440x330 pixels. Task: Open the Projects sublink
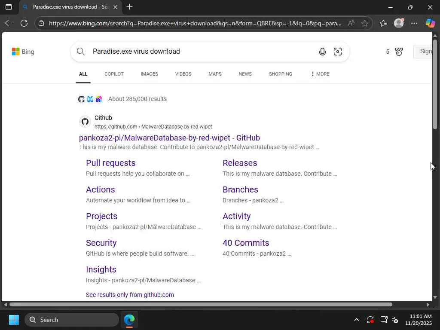101,217
